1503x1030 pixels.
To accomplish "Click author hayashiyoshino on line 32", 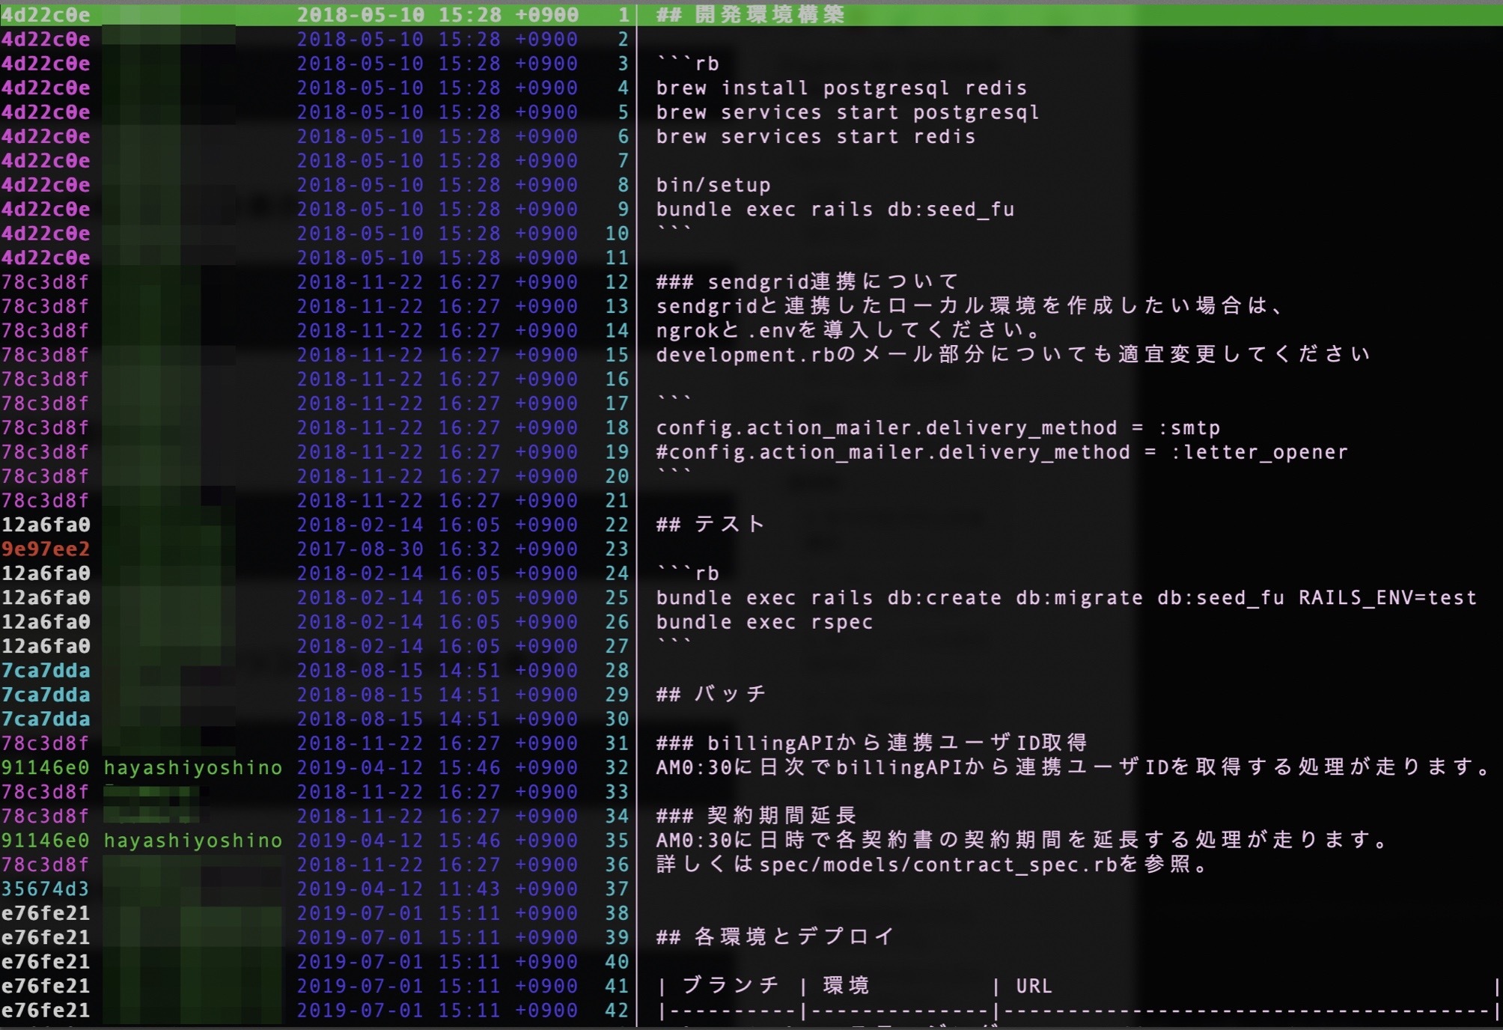I will [193, 768].
